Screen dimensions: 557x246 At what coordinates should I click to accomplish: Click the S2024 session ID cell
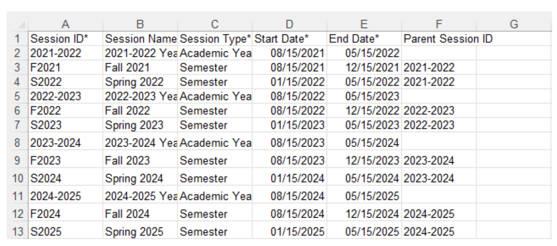(66, 178)
